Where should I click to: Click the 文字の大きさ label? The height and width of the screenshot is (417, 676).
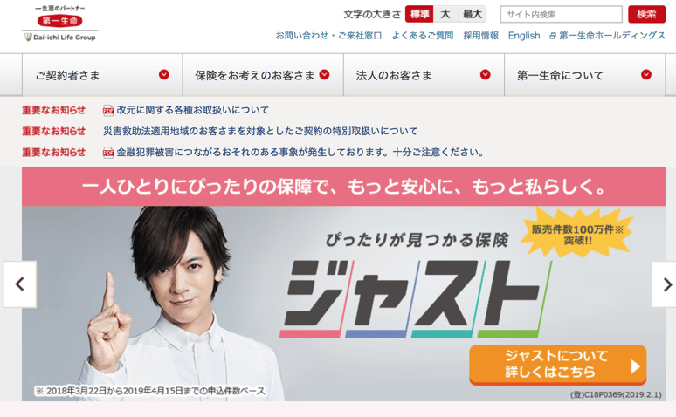372,15
